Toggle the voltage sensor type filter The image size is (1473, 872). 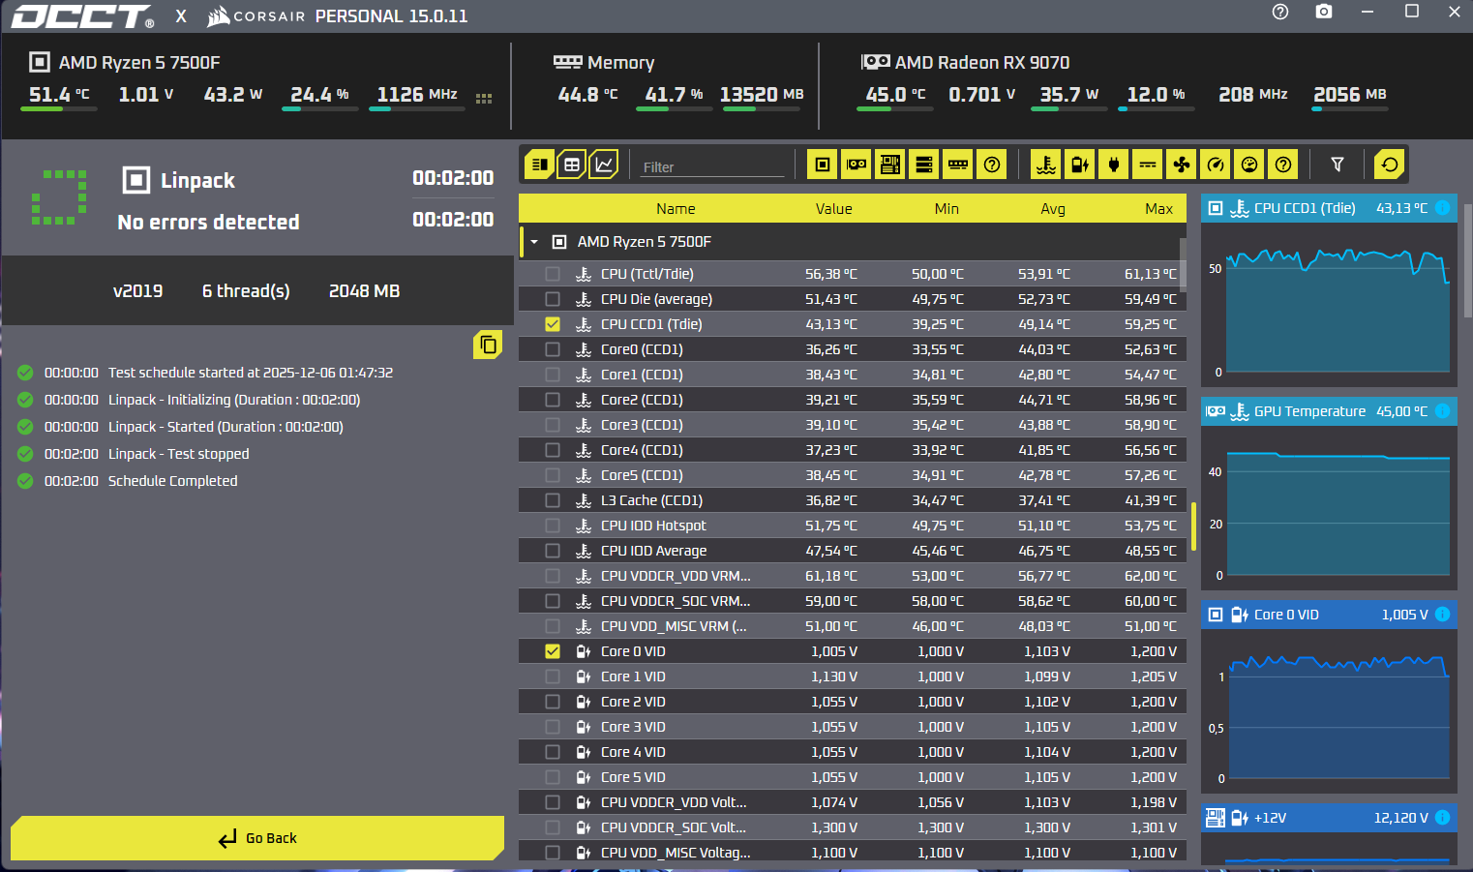point(1080,165)
